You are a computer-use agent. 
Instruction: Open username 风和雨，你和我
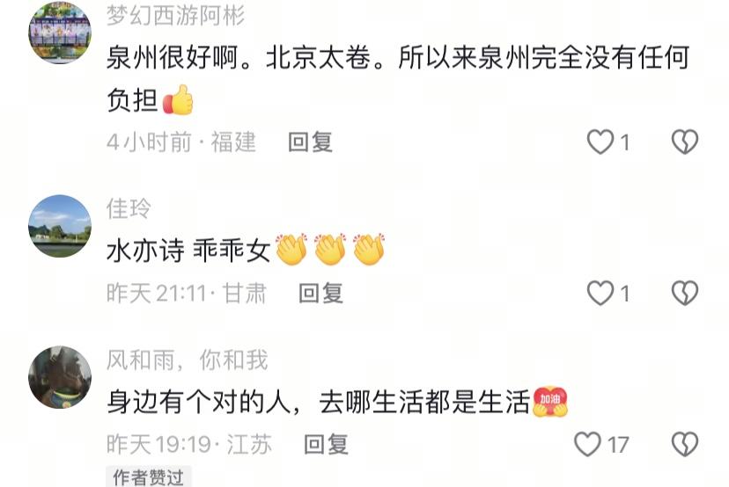pyautogui.click(x=187, y=360)
